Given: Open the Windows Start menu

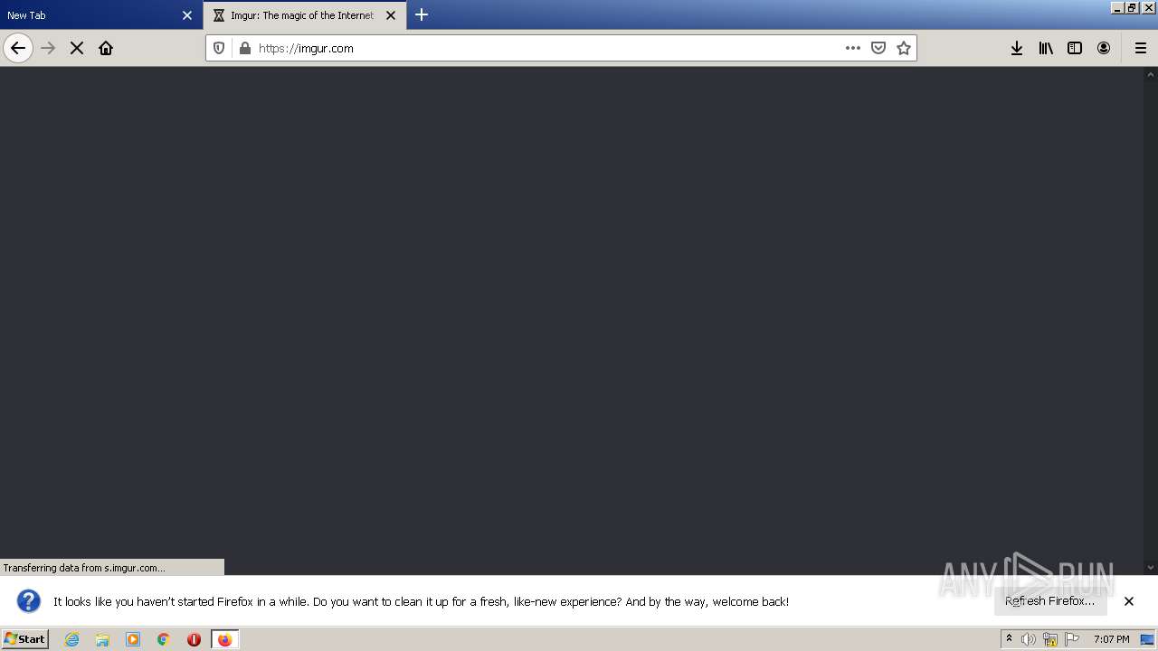Looking at the screenshot, I should 24,638.
